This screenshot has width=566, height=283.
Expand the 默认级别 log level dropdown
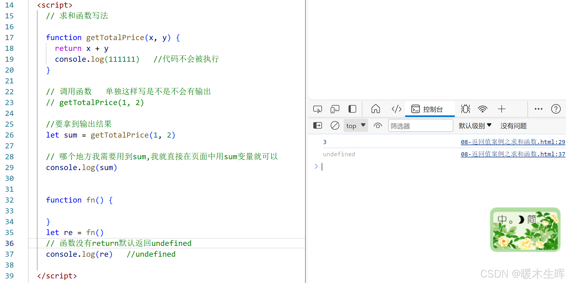[x=475, y=126]
